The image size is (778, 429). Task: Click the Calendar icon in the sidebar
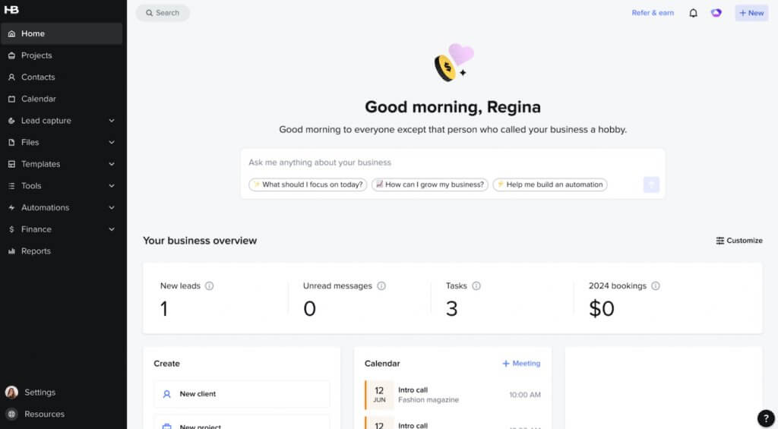(x=11, y=99)
